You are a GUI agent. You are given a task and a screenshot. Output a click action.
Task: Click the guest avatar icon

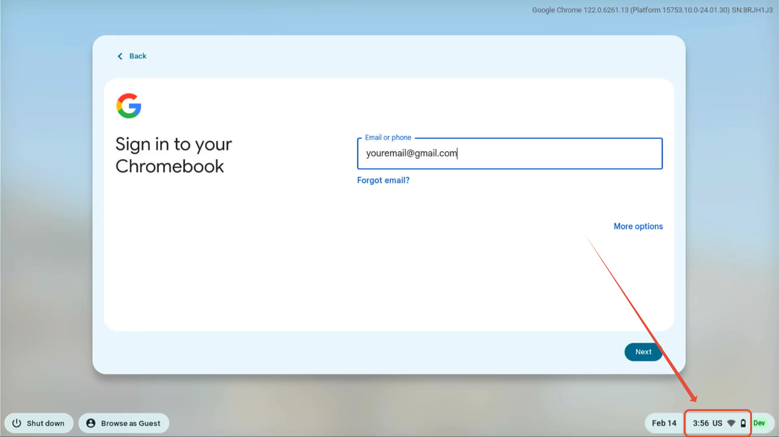coord(91,423)
